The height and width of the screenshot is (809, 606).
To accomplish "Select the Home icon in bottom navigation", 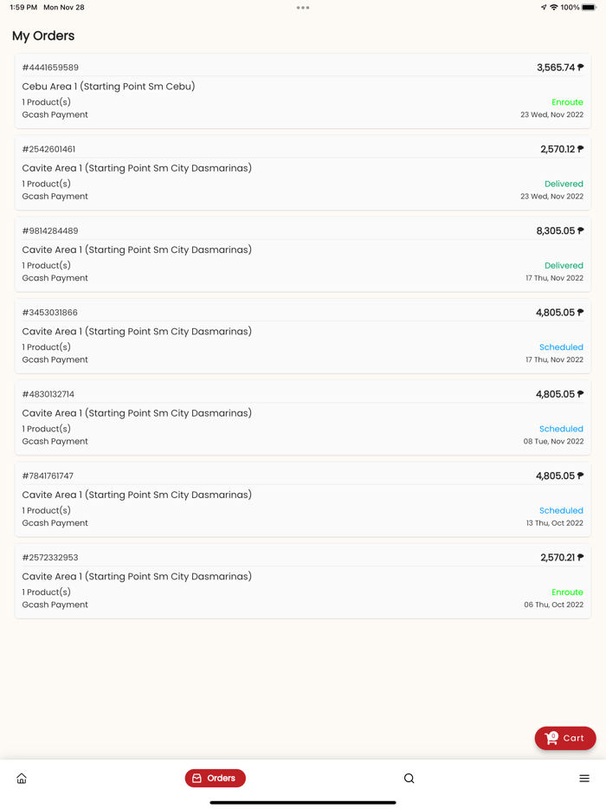I will (x=21, y=778).
